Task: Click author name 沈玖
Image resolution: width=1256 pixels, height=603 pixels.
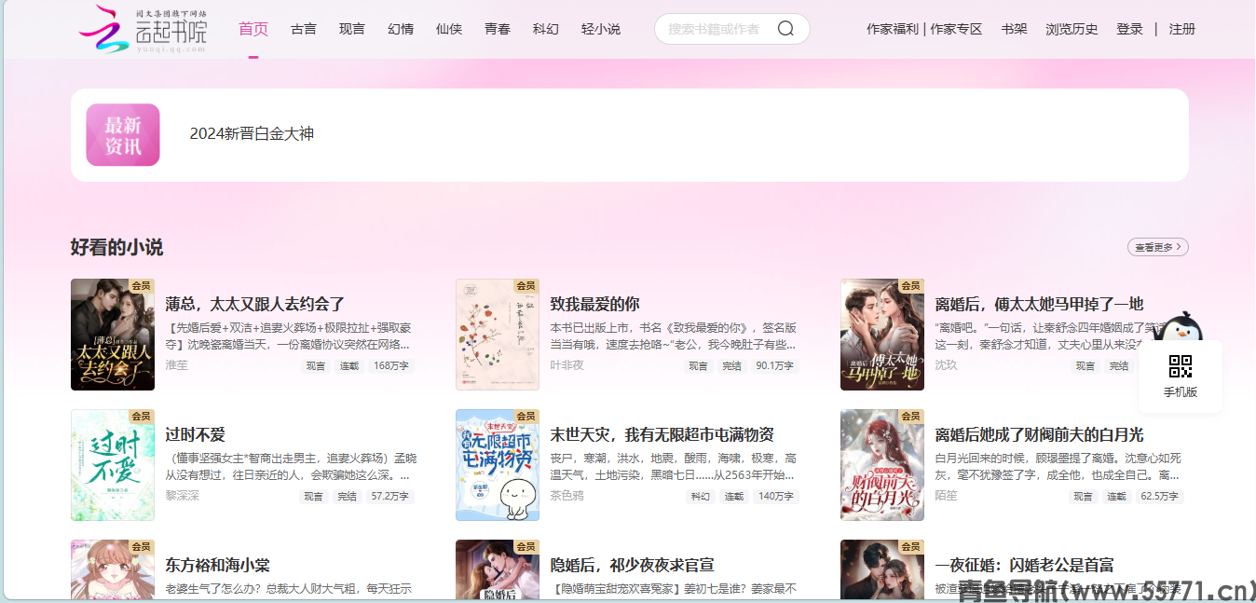Action: (947, 365)
